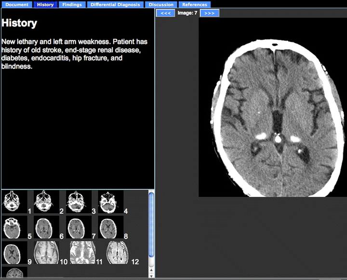Viewport: 347px width, 280px height.
Task: Open thumbnail image 9
Action: (13, 253)
